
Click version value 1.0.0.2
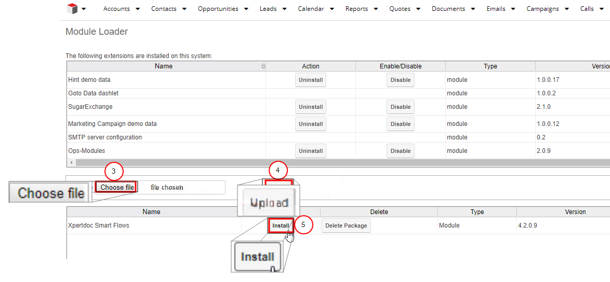(x=547, y=93)
